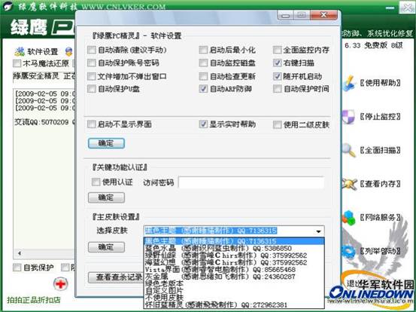Select Vista界面 skin option
This screenshot has width=416, height=312.
[x=234, y=270]
